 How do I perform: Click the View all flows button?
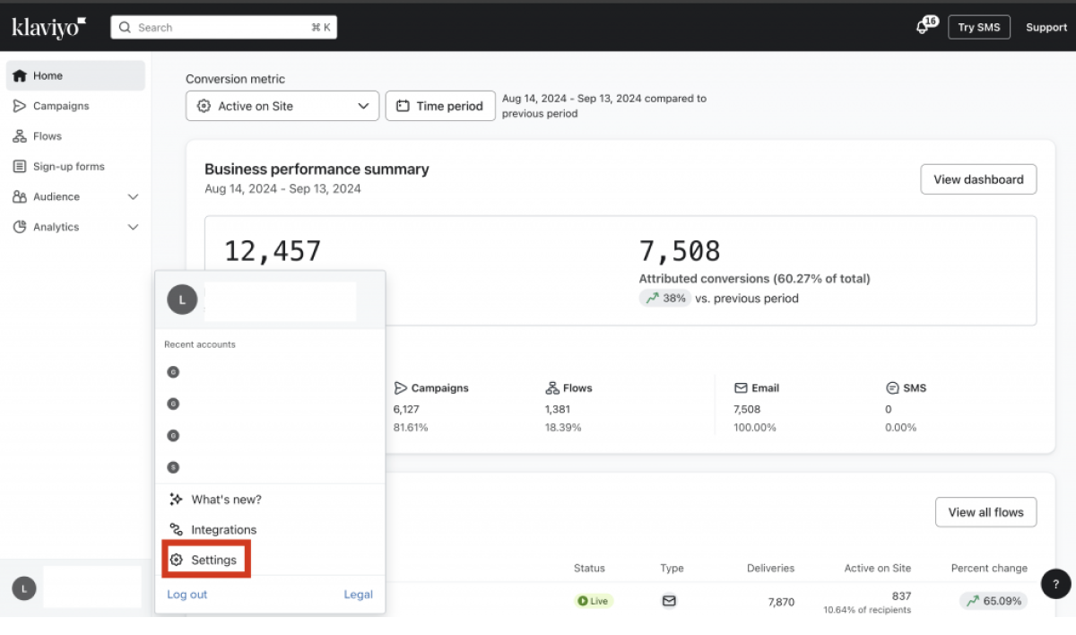[985, 512]
